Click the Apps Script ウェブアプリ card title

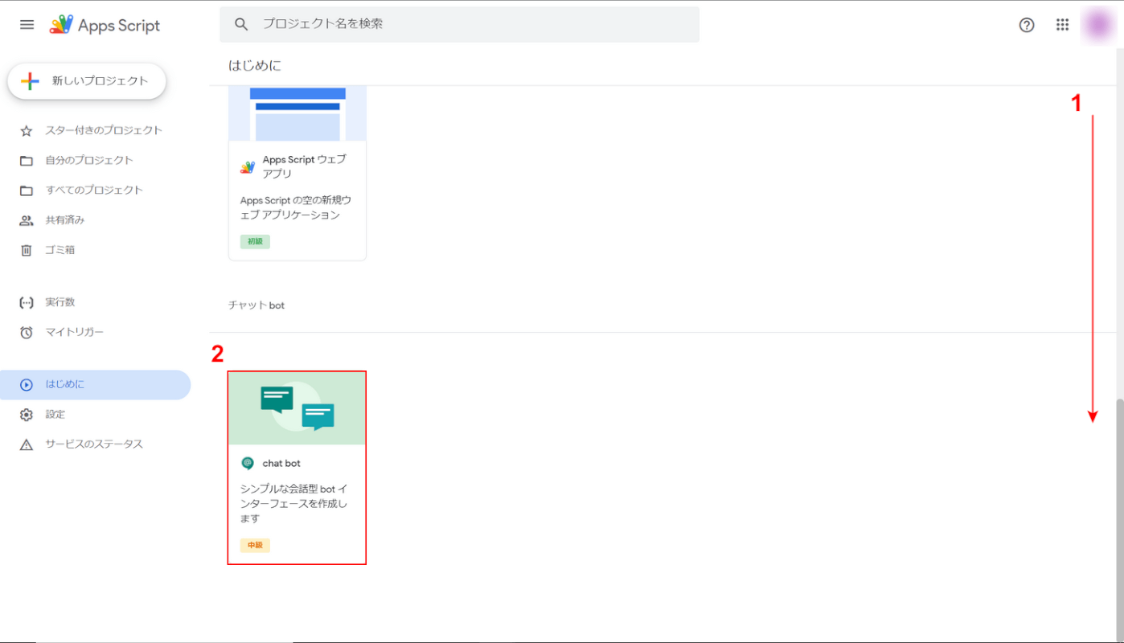[305, 166]
